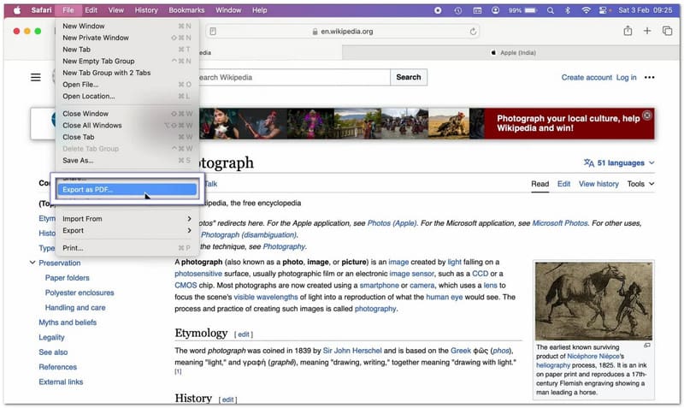Open Spotlight search magnifier in menu bar
Image resolution: width=684 pixels, height=408 pixels.
pos(551,10)
